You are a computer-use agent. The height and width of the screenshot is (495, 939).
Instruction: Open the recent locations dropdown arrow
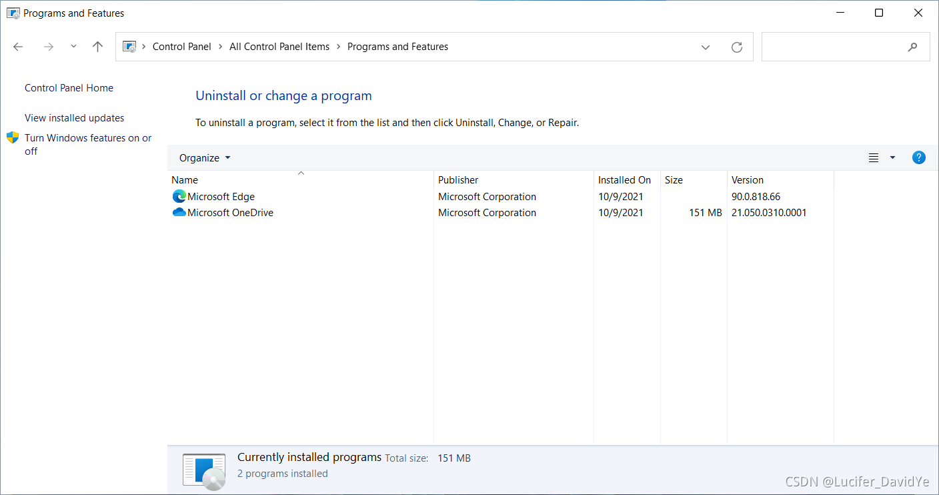click(73, 47)
